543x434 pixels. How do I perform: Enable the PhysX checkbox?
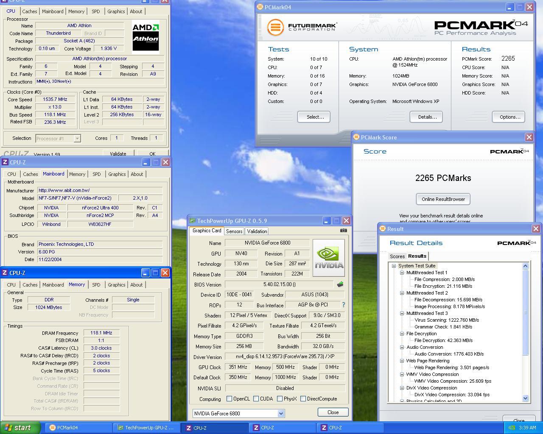(x=280, y=399)
